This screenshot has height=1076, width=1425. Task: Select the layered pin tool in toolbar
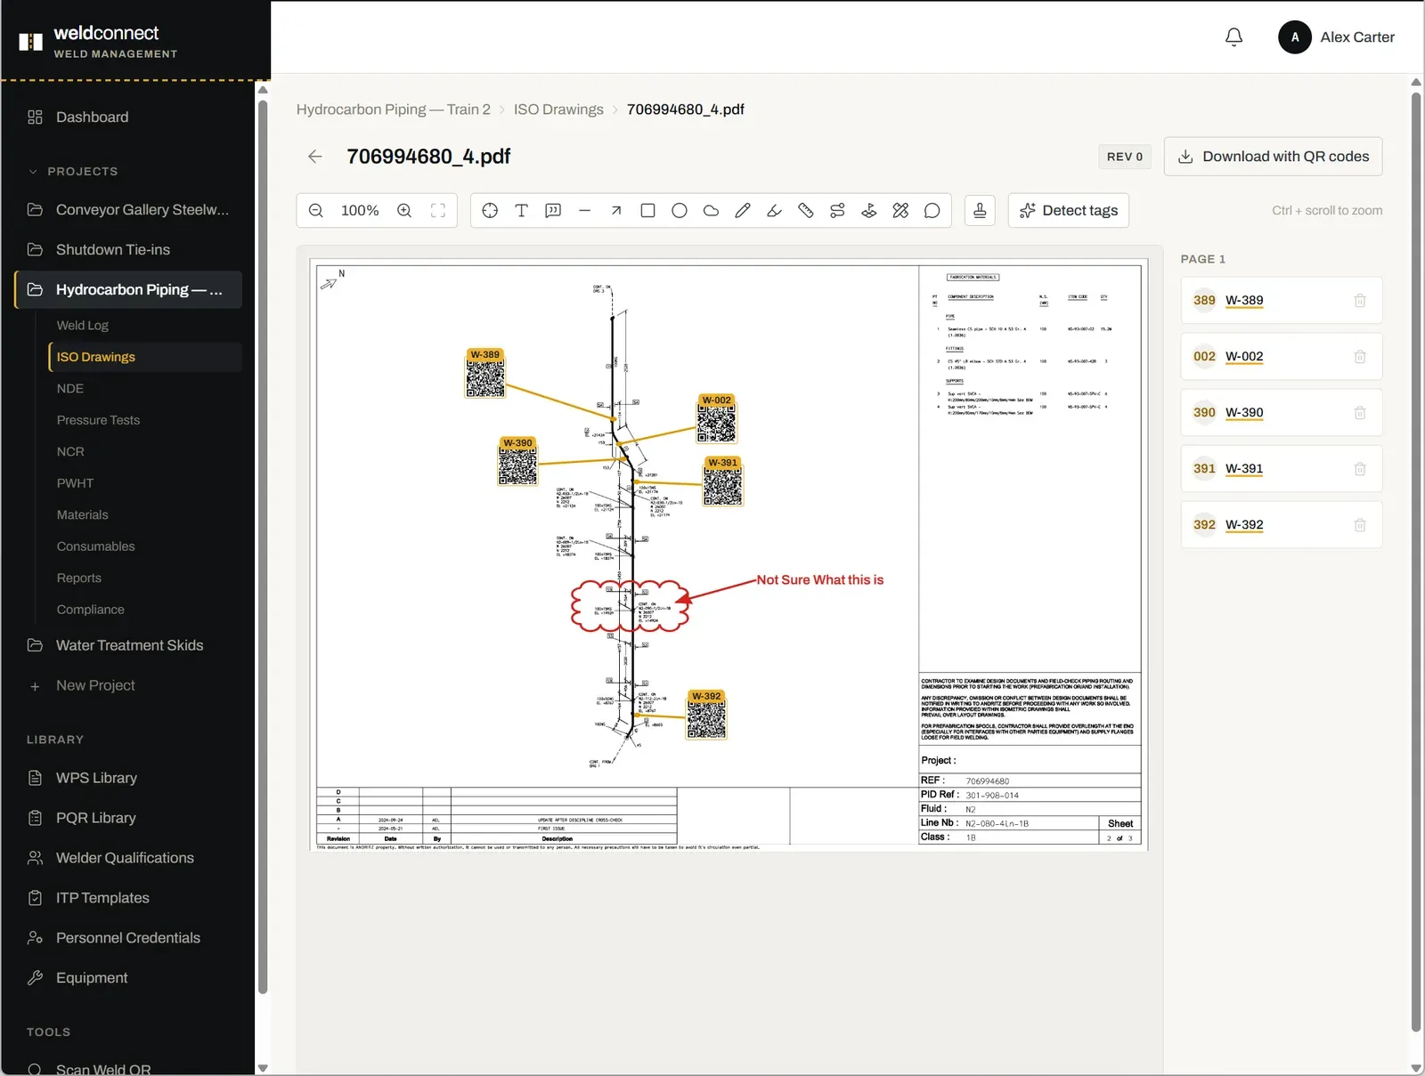click(869, 211)
